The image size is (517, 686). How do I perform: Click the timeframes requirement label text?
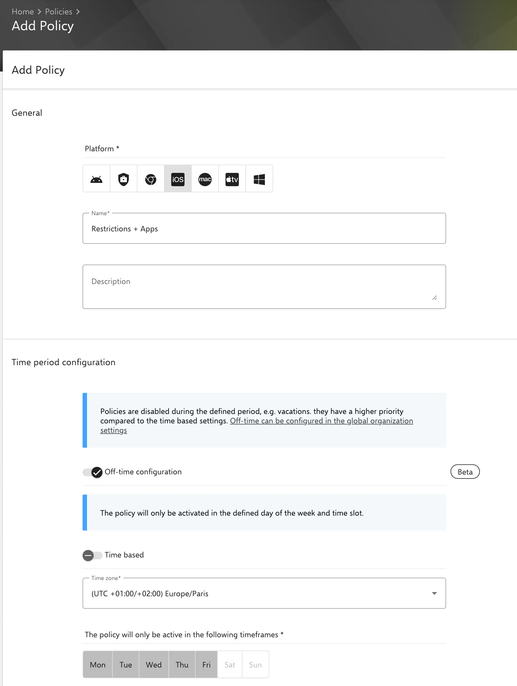(x=184, y=634)
